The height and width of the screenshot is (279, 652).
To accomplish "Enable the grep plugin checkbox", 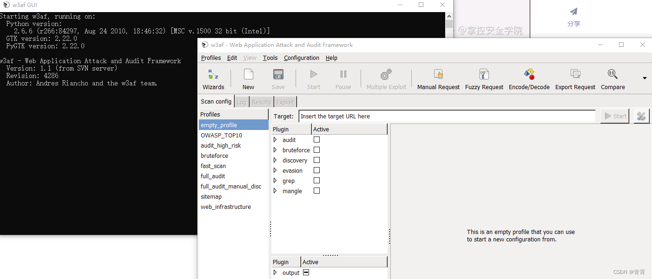I will pos(316,180).
